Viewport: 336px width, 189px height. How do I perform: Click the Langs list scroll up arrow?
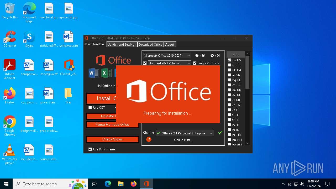[247, 53]
